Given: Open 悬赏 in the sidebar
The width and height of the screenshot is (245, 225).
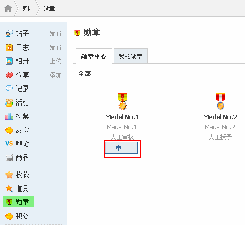Looking at the screenshot, I should point(22,130).
